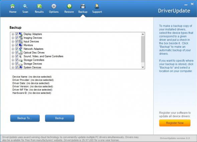Click the Home house icon

13,6
